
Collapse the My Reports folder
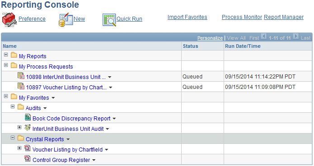tap(6, 55)
